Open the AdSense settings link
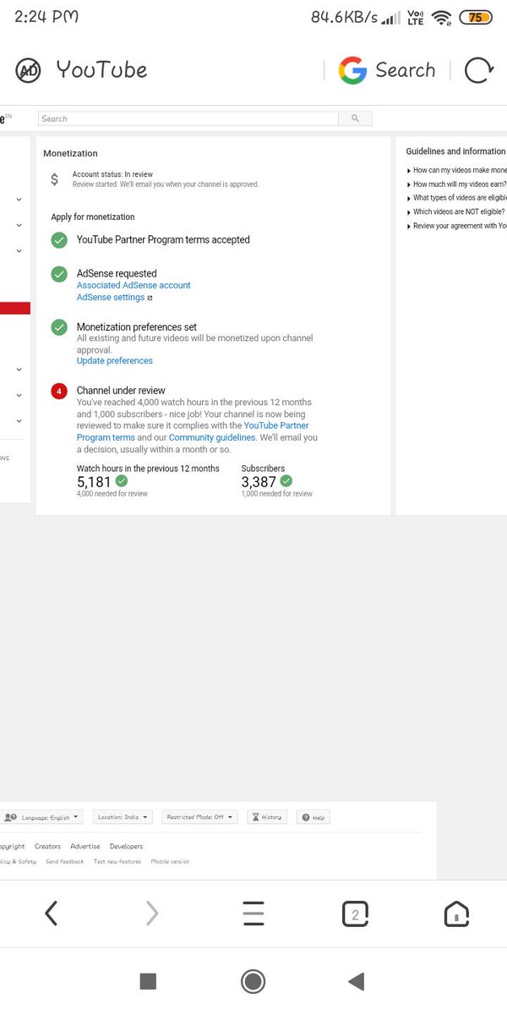 (x=111, y=298)
